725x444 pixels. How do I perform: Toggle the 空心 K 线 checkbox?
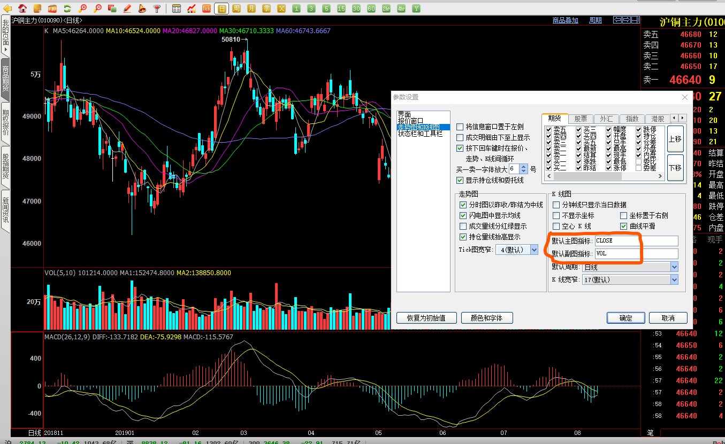tap(556, 227)
